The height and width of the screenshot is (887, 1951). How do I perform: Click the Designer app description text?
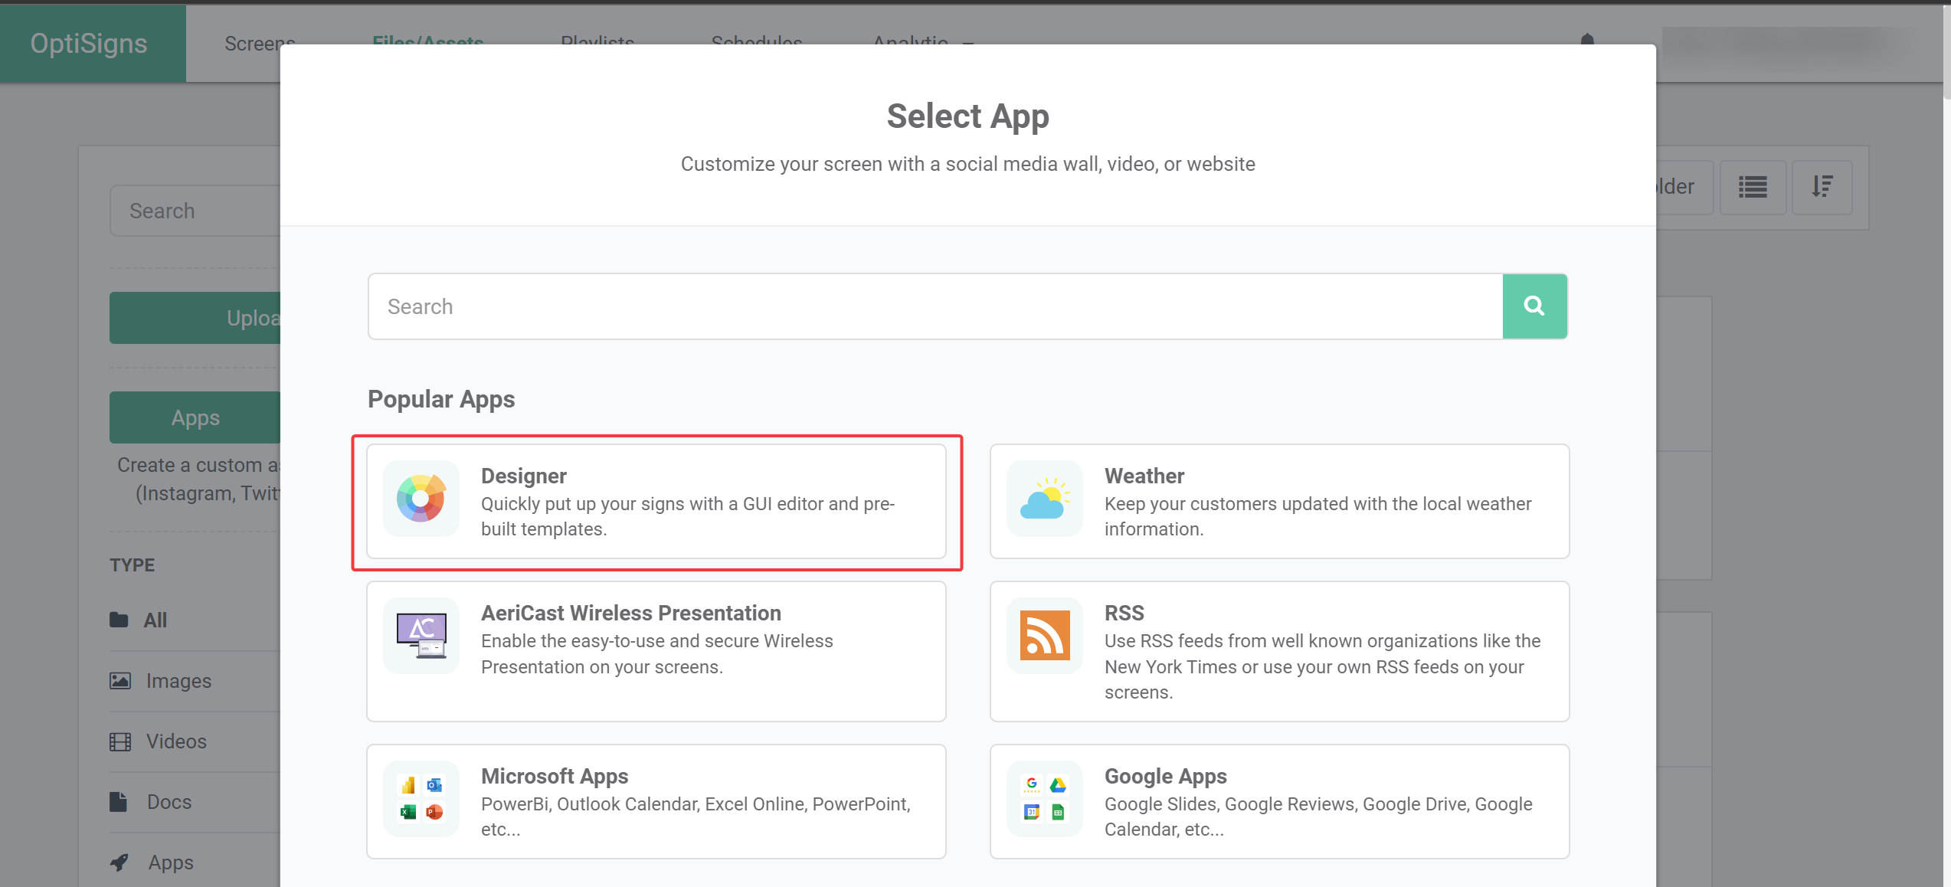[687, 516]
